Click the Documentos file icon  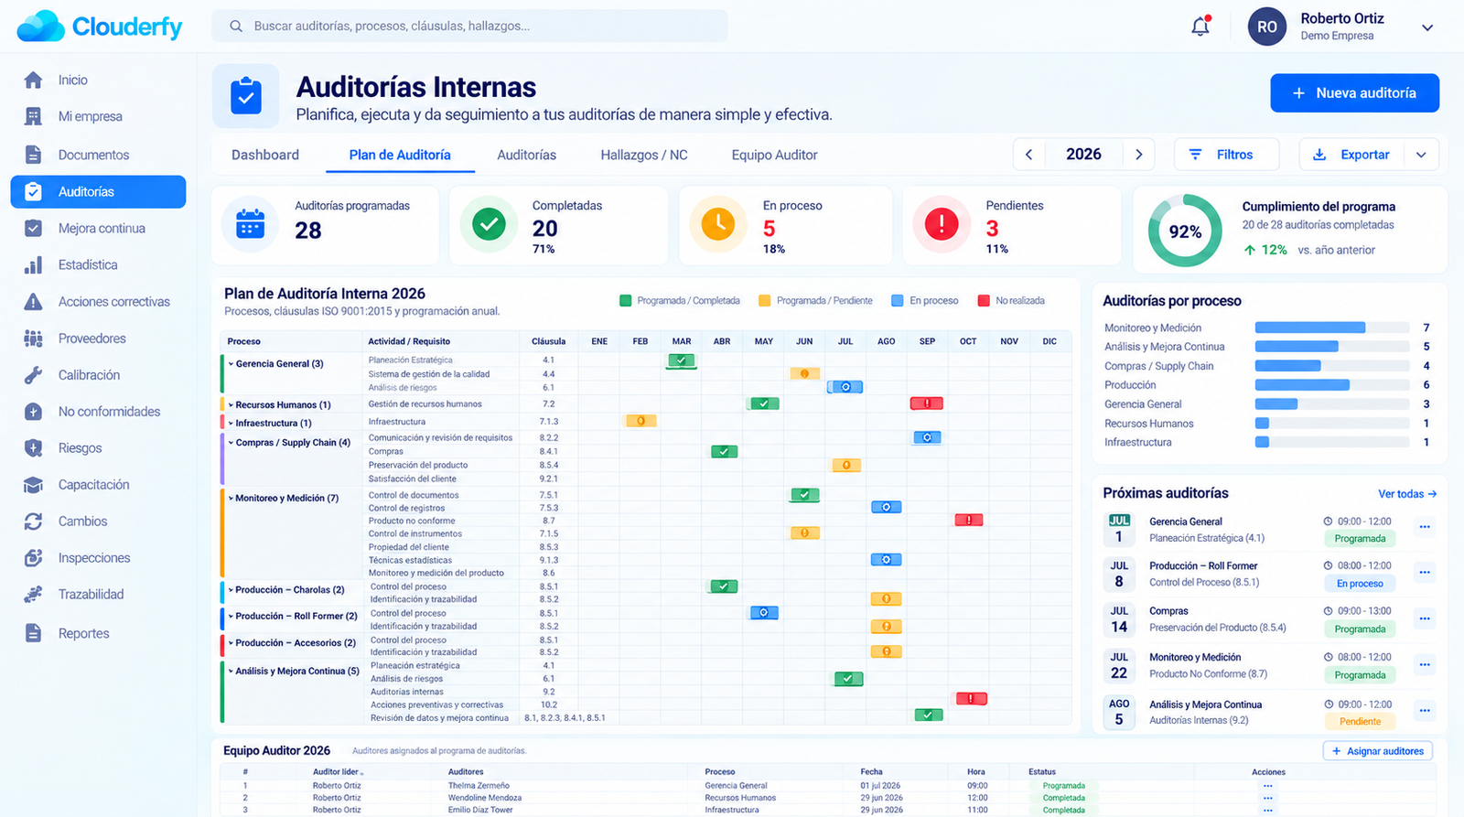(x=33, y=155)
